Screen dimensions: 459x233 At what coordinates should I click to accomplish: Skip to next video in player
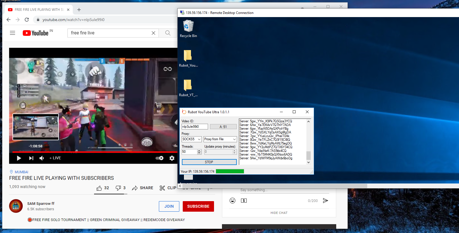31,158
